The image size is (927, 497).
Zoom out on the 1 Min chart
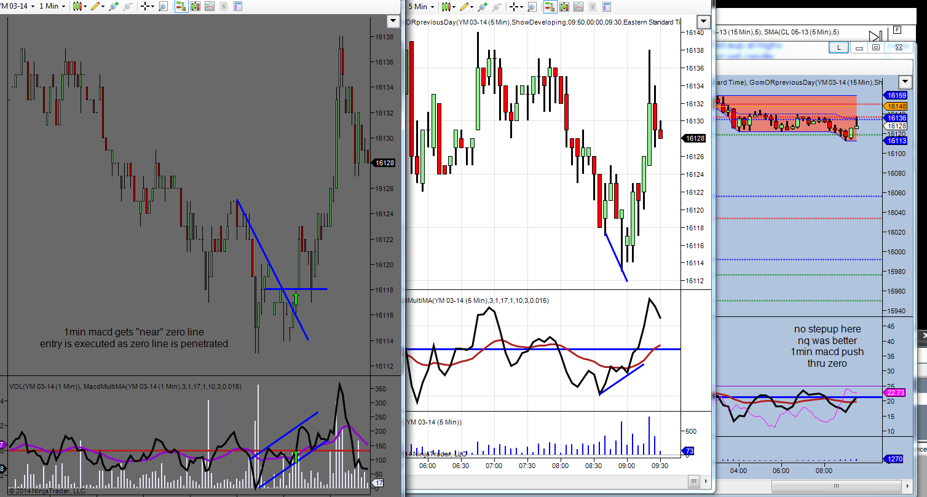point(128,6)
